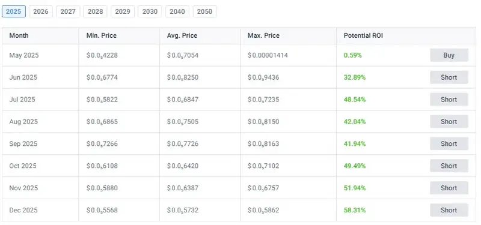The width and height of the screenshot is (481, 225).
Task: Click Aug 2025 minimum price ending 6865
Action: 102,122
